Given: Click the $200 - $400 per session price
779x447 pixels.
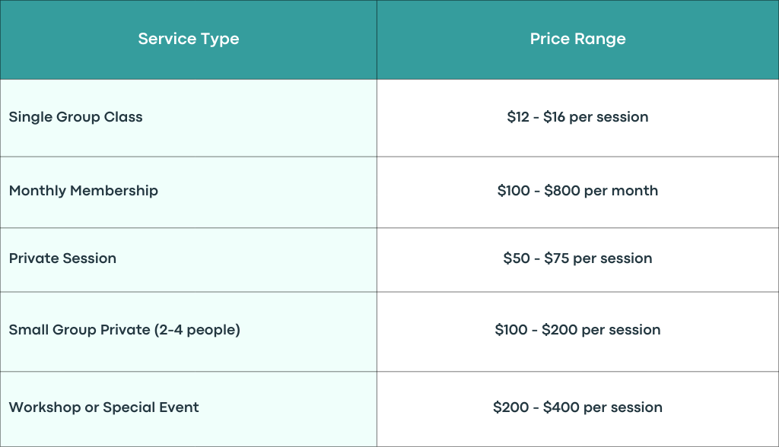Looking at the screenshot, I should tap(578, 407).
